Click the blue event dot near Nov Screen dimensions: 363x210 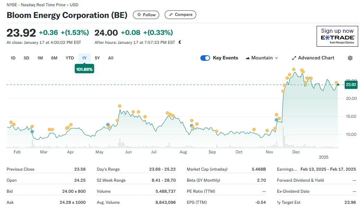pyautogui.click(x=276, y=120)
